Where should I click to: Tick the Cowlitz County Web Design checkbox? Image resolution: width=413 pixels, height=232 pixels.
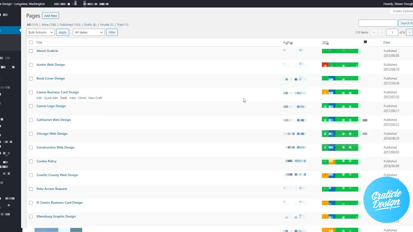[31, 175]
